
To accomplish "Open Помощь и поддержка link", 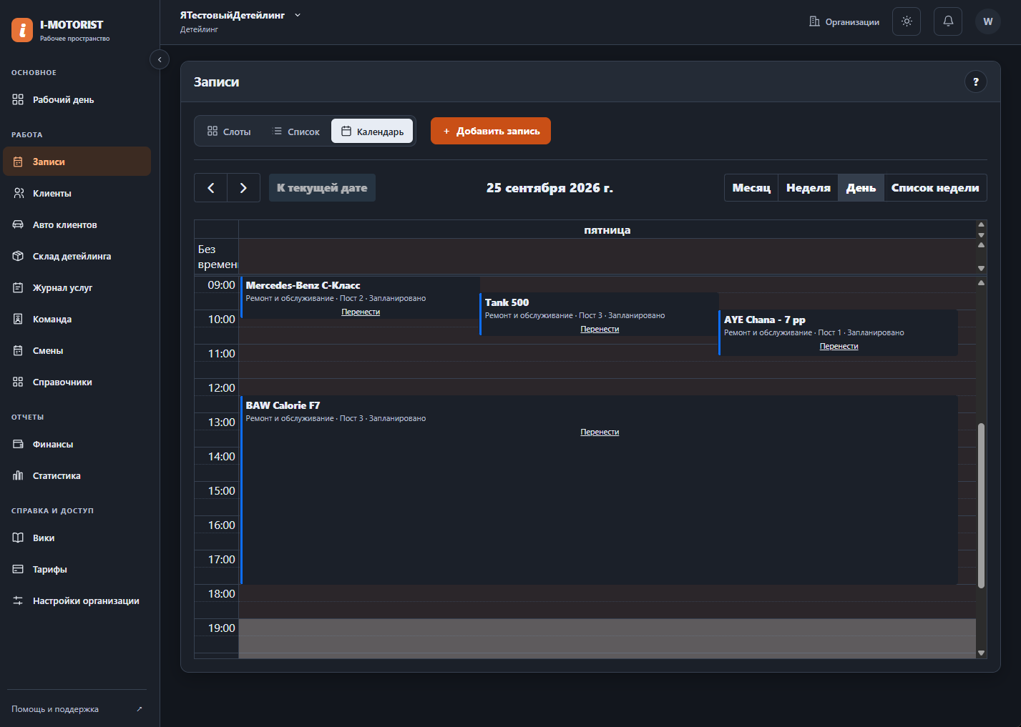I will tap(77, 709).
